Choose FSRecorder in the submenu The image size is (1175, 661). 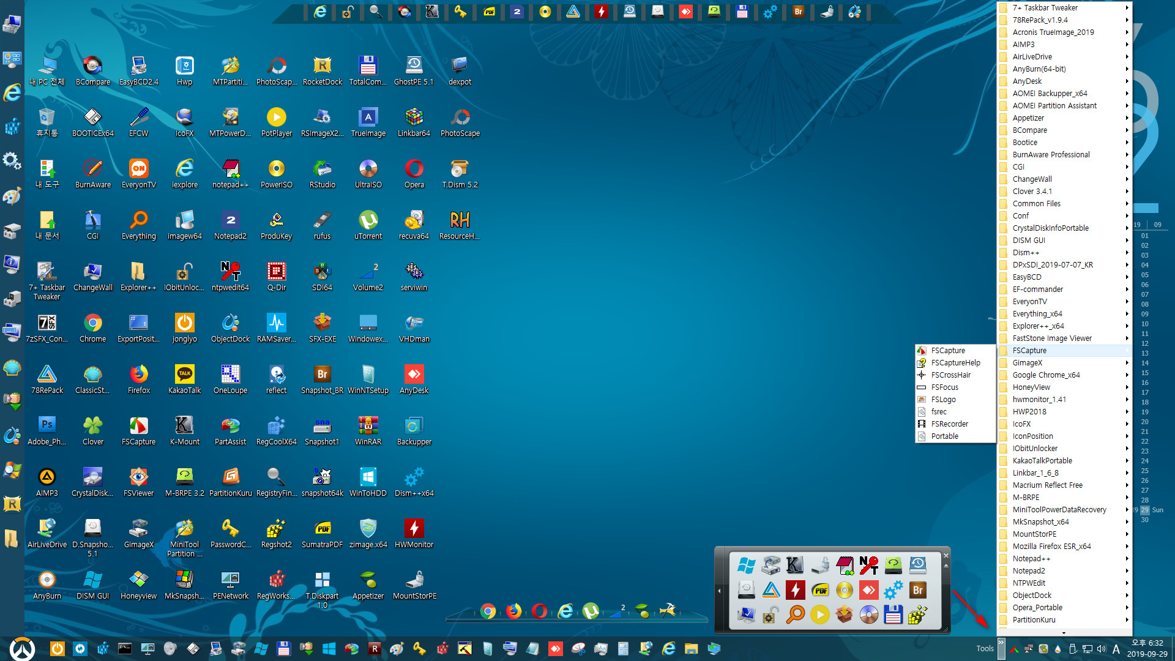click(x=955, y=424)
